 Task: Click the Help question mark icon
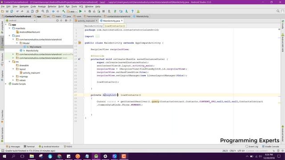coord(133,11)
